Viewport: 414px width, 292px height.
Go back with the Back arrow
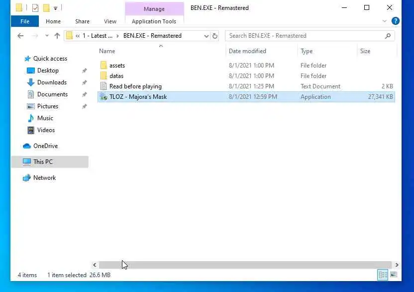[x=20, y=36]
